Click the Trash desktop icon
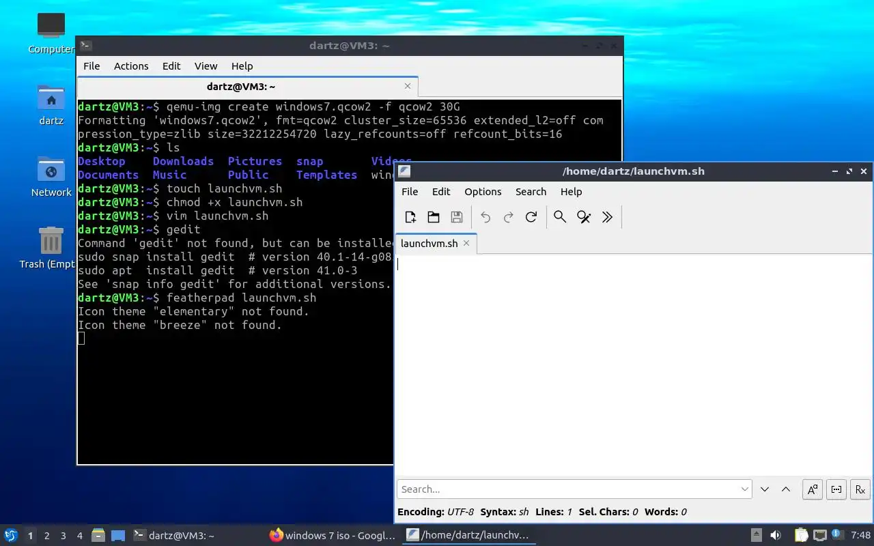The width and height of the screenshot is (874, 546). pyautogui.click(x=47, y=248)
